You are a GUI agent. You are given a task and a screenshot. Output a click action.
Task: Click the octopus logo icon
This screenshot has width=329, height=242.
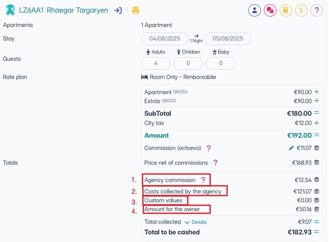point(10,10)
